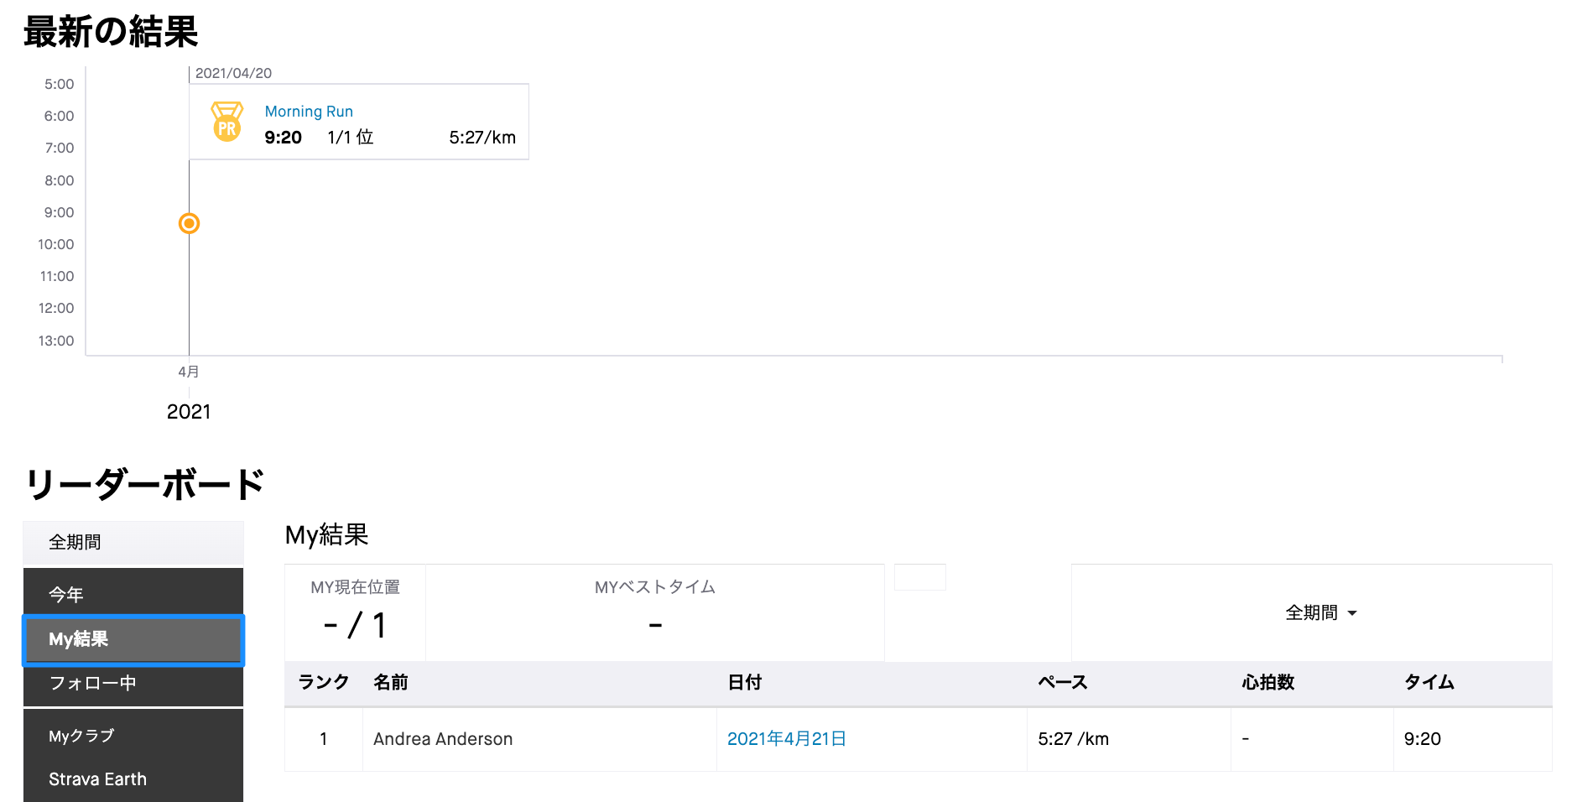
Task: Open the Morning Run activity link
Action: pyautogui.click(x=309, y=112)
